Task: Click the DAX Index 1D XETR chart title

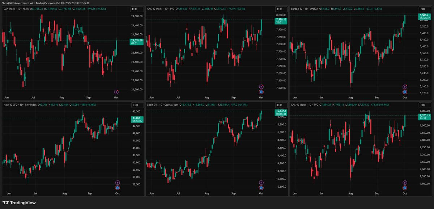Action: click(16, 8)
